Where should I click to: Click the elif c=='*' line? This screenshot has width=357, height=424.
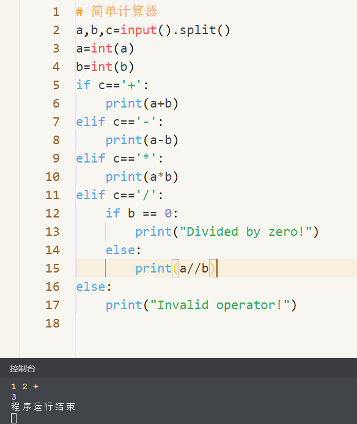(x=120, y=158)
